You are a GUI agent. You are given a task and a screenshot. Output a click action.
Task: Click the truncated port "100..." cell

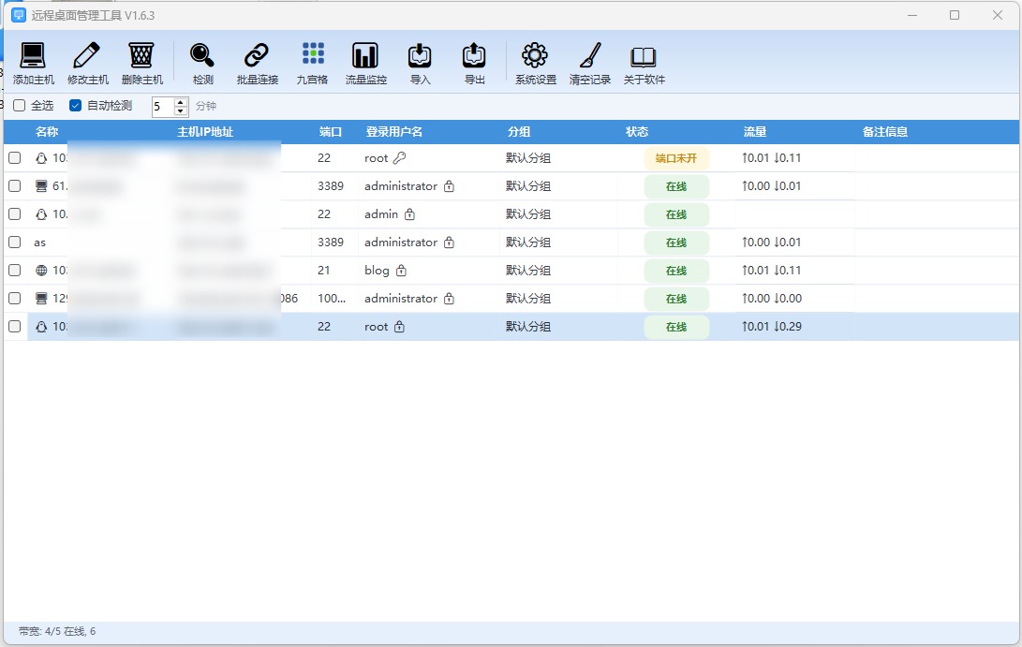[332, 299]
